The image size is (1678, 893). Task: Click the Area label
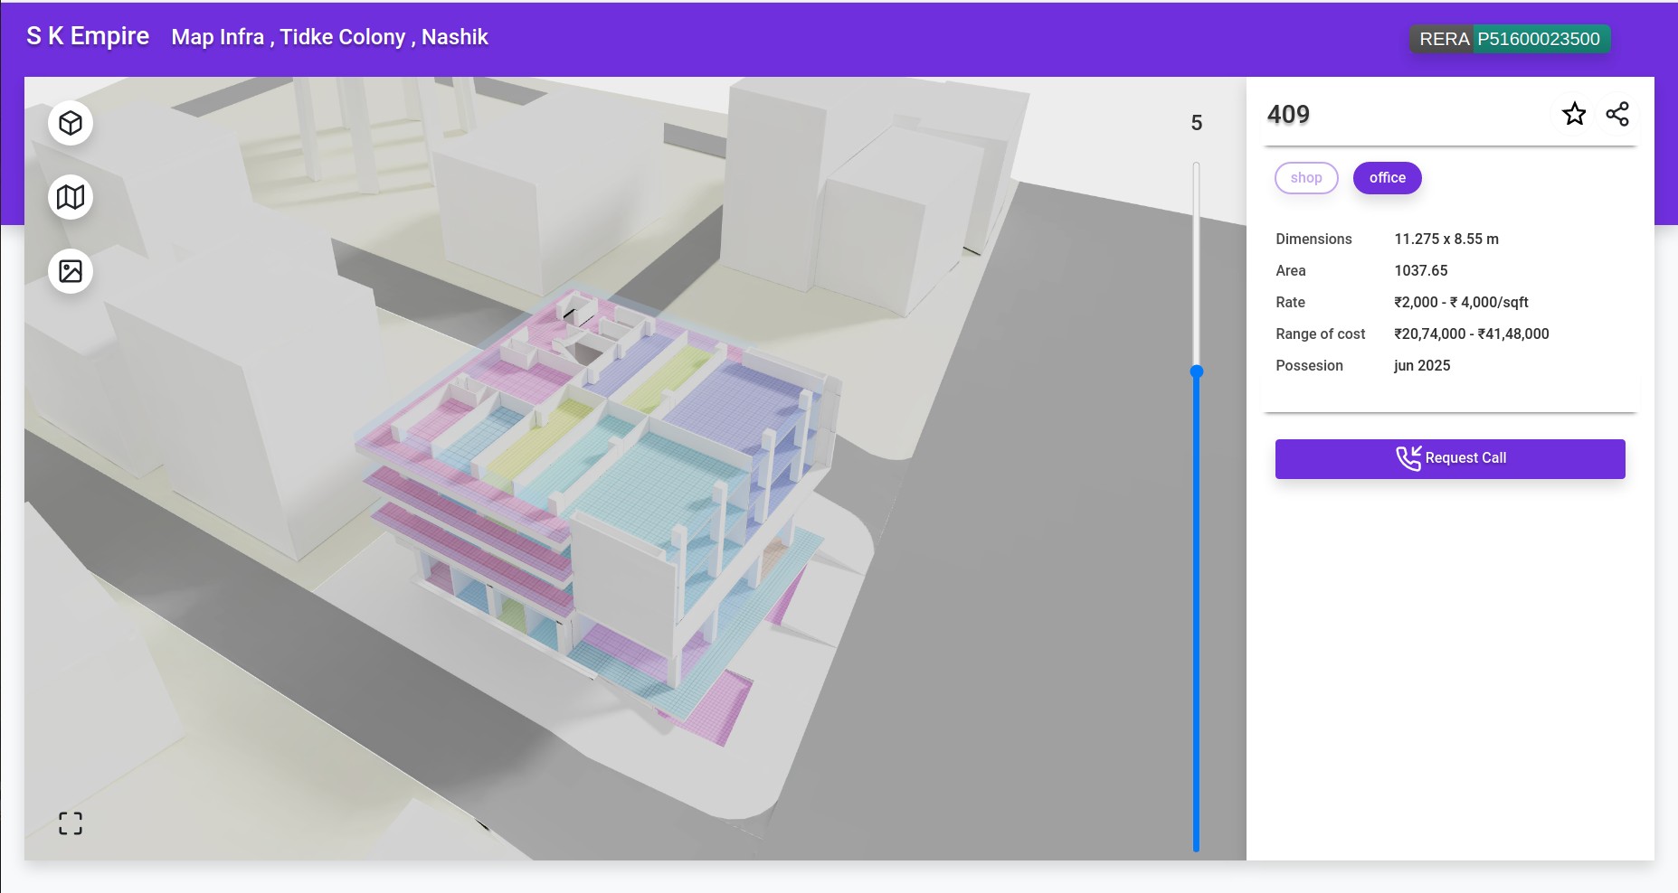(x=1291, y=270)
